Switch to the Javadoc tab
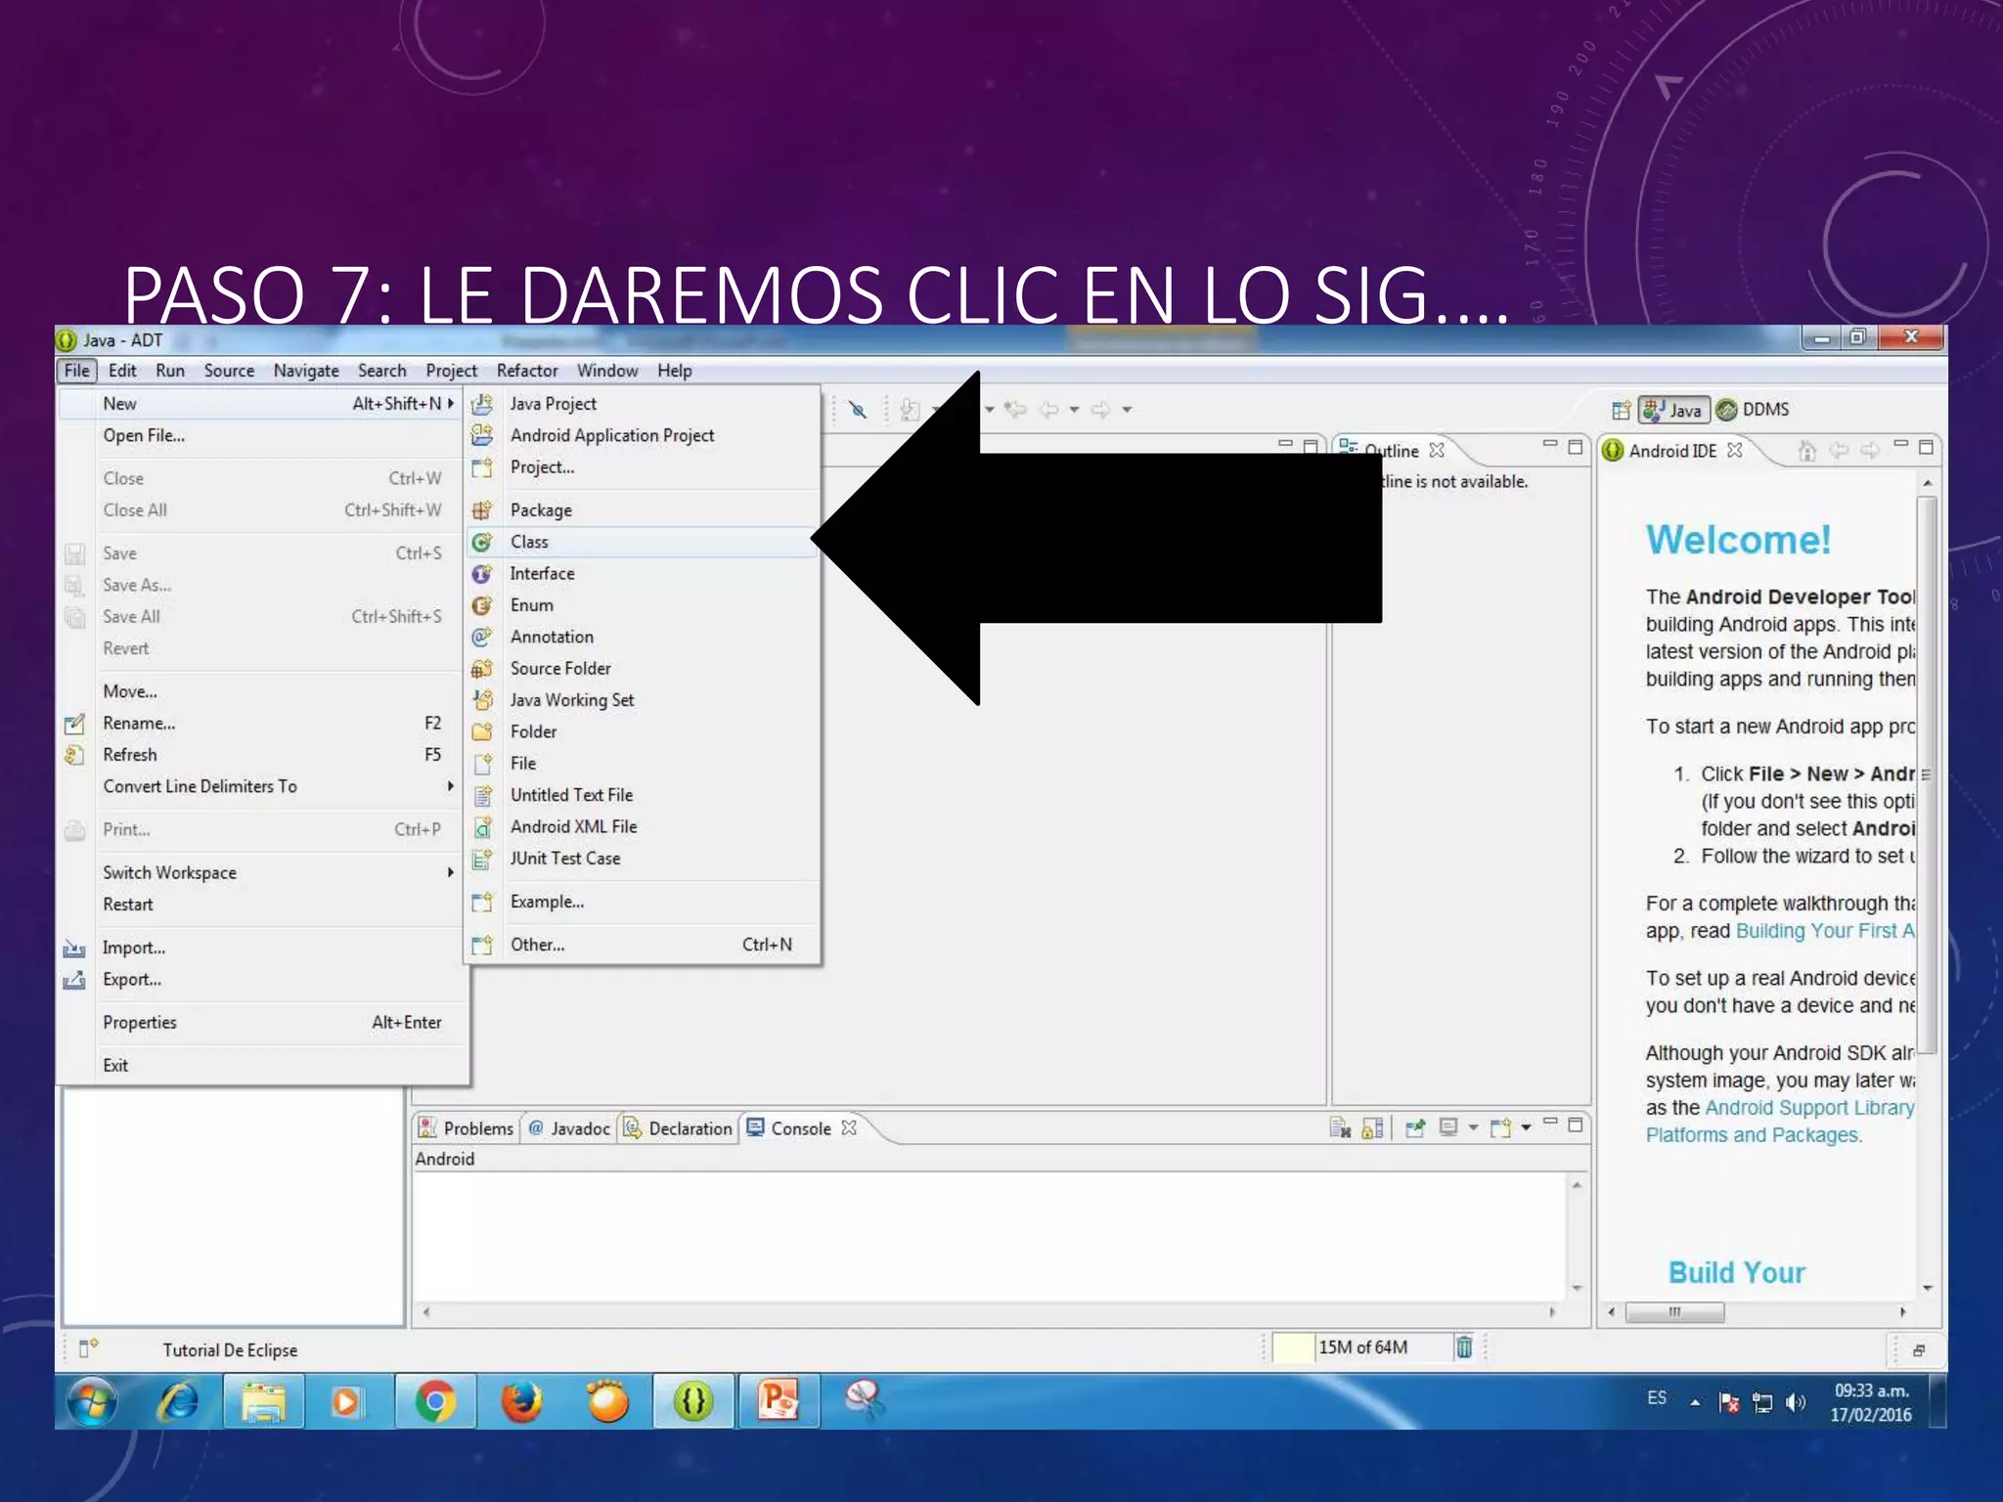 (569, 1128)
